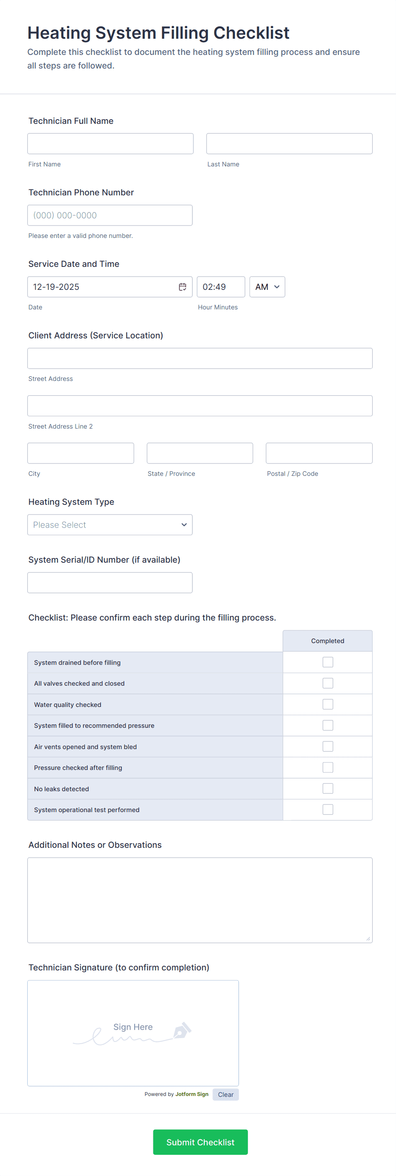Check 'System drained before filling' box
The image size is (396, 1176).
click(327, 662)
